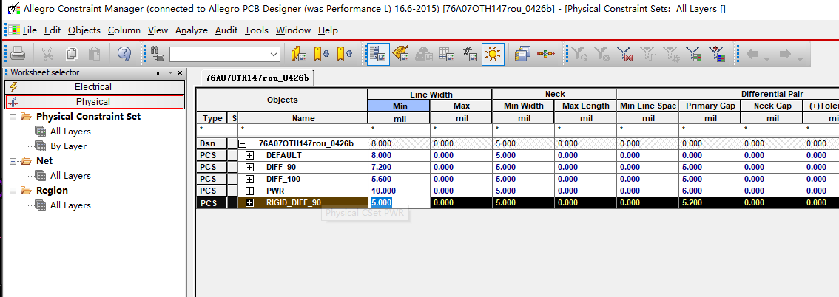
Task: Collapse the Region folder in the tree
Action: pos(13,191)
